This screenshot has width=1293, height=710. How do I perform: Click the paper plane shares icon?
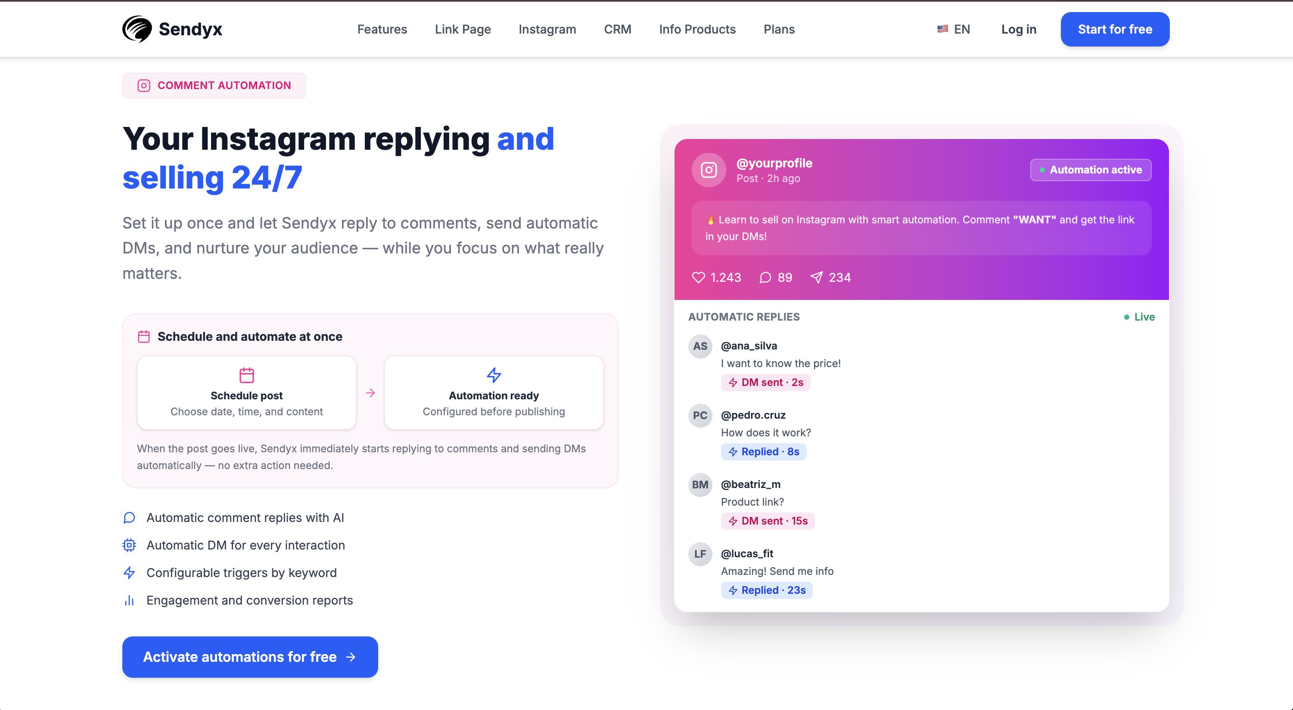pyautogui.click(x=817, y=277)
